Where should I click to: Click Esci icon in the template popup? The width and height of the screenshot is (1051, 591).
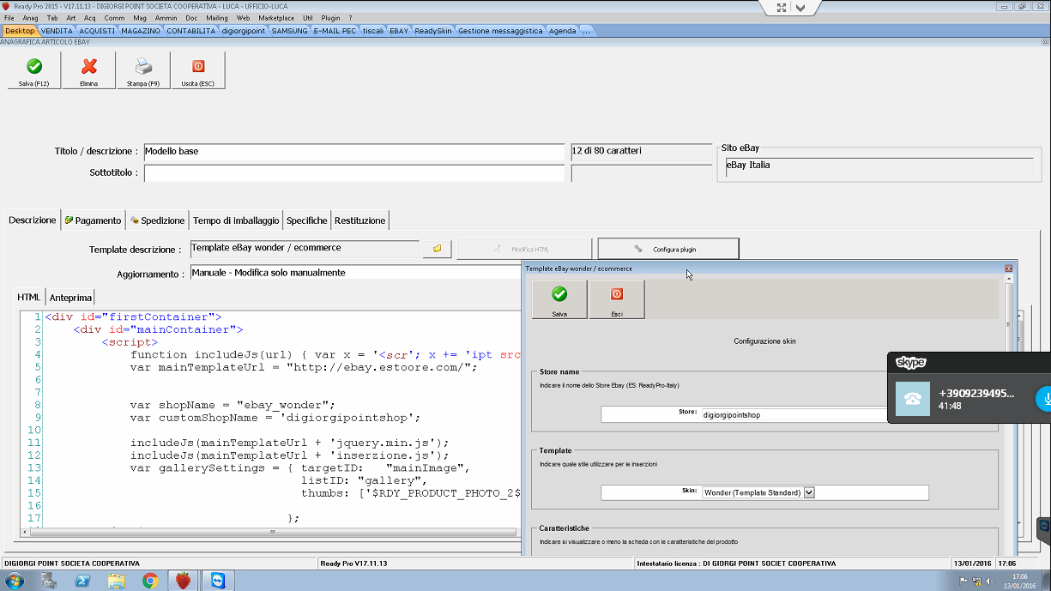(x=616, y=295)
